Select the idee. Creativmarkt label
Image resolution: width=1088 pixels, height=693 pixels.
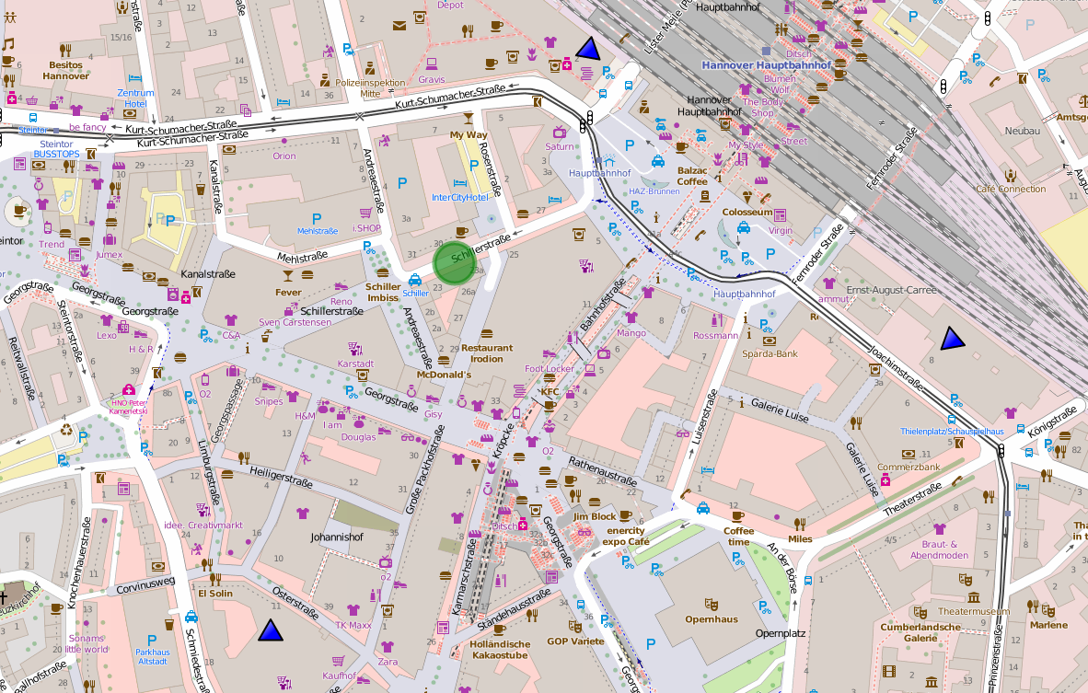coord(203,526)
